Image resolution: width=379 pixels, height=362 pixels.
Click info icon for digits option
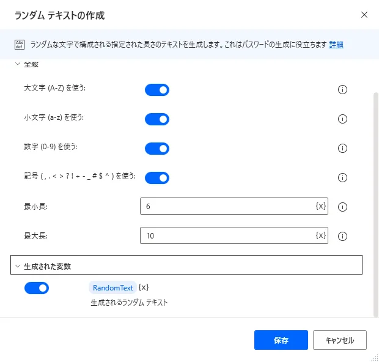click(x=342, y=148)
